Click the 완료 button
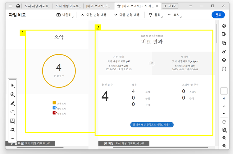 click(218, 15)
